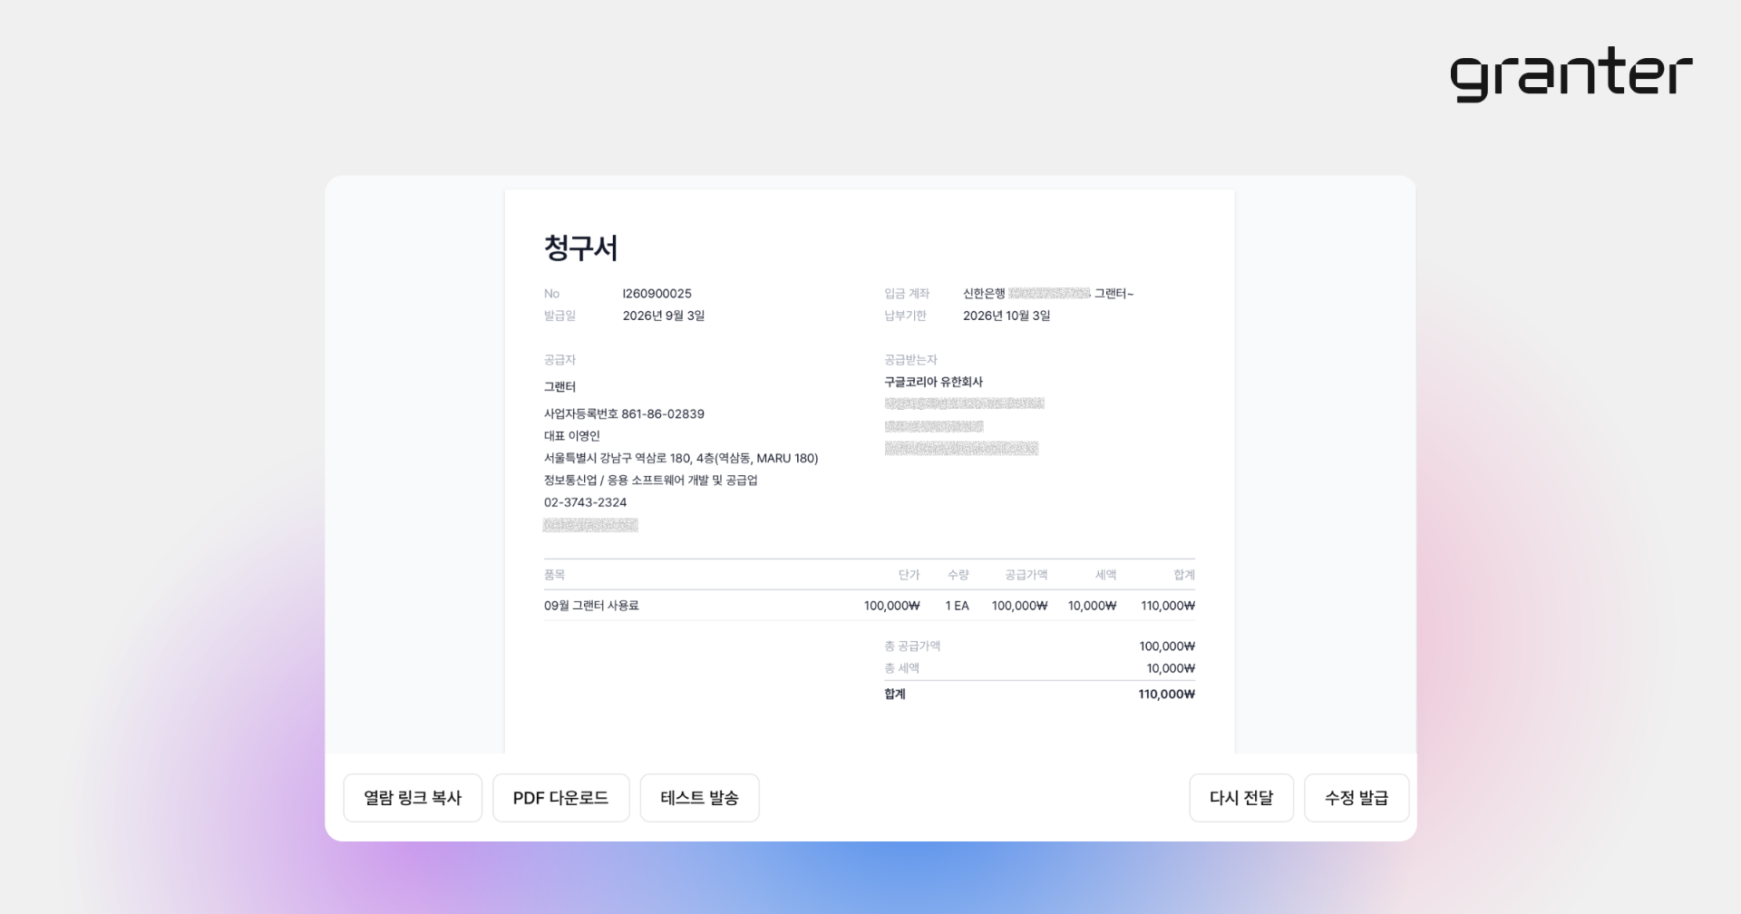Click issue date 2026년 9월 3일
Viewport: 1741px width, 914px height.
664,316
